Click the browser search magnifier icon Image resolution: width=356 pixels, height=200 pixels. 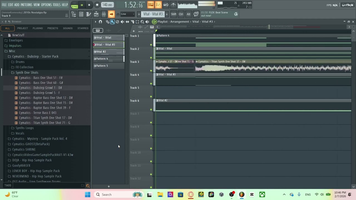pos(88,186)
